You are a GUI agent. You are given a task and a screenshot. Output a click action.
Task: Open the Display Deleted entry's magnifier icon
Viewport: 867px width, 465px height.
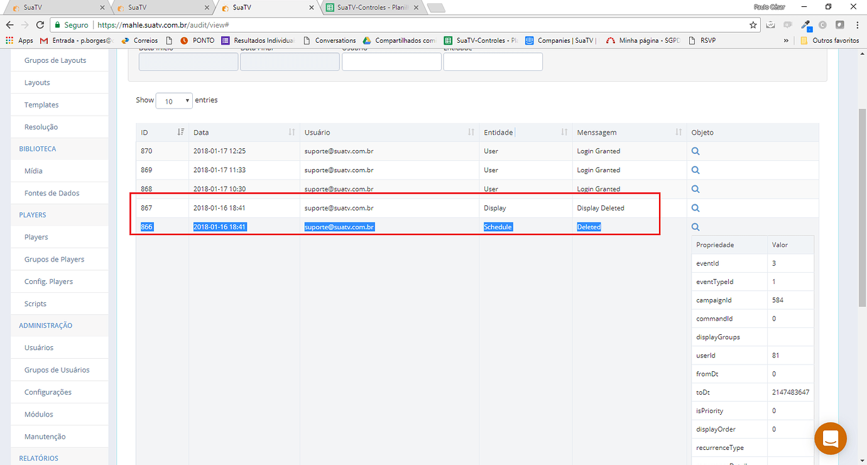tap(695, 207)
